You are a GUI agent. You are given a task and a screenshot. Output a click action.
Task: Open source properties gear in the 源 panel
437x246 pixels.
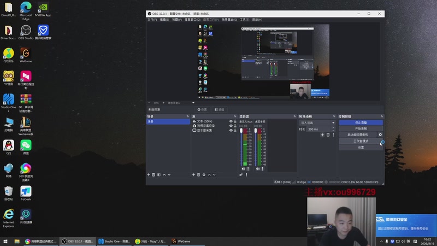[204, 174]
